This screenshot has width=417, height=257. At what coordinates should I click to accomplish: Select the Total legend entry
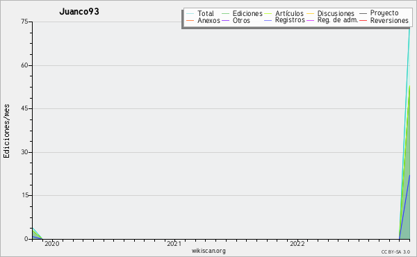206,13
